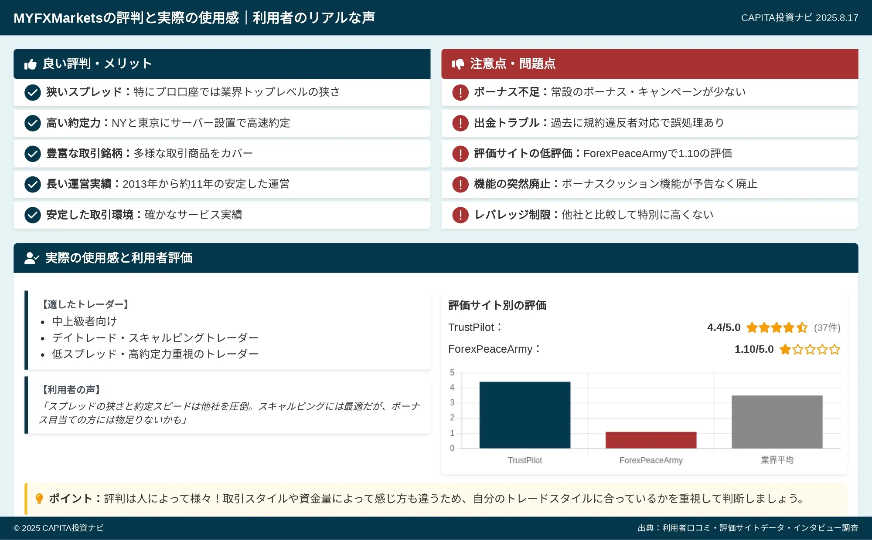This screenshot has height=540, width=872.
Task: Click the 機能の突然廃止 row text
Action: [616, 184]
